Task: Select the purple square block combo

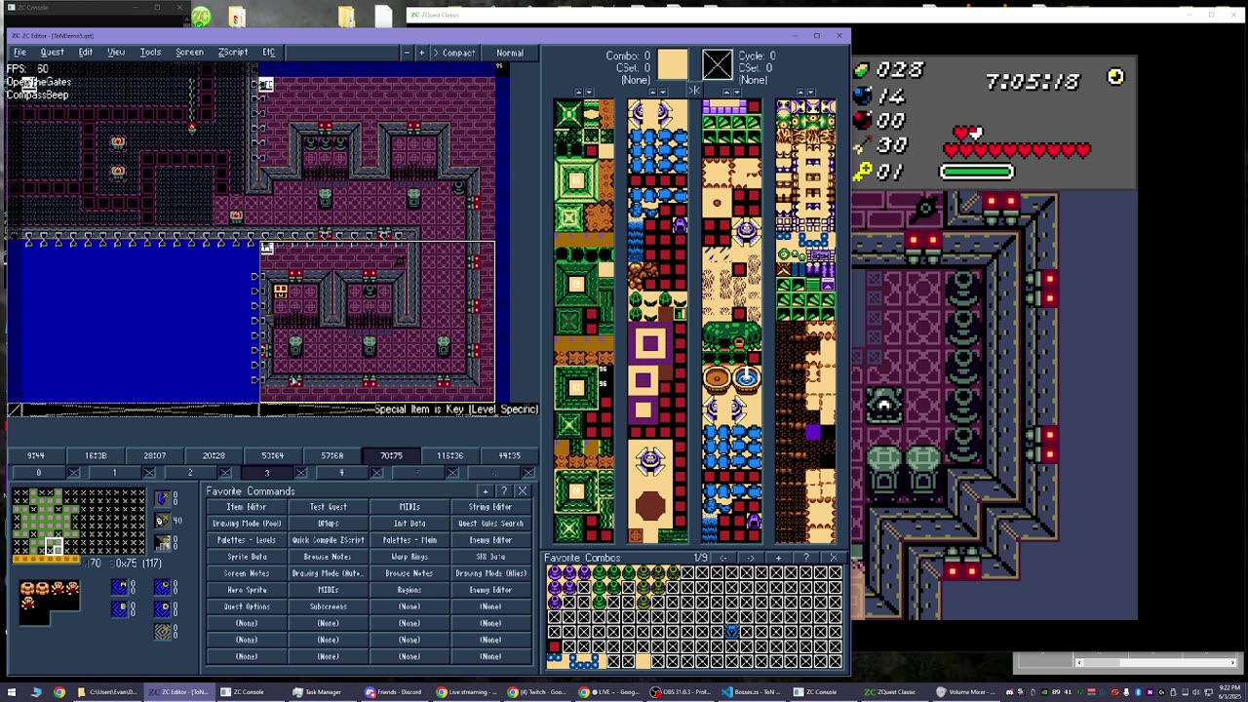Action: pos(650,343)
